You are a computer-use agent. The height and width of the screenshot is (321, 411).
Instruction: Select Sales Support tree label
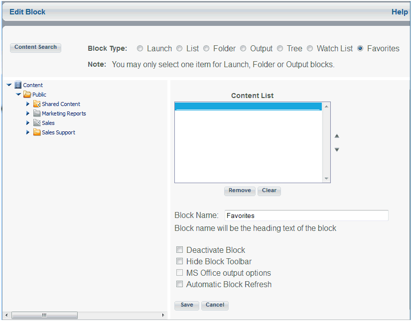(x=58, y=132)
